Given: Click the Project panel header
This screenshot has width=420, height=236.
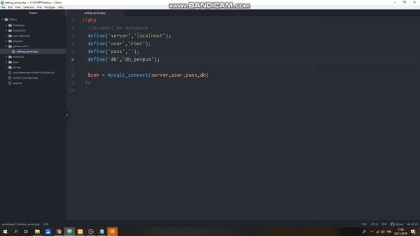Looking at the screenshot, I should pyautogui.click(x=33, y=13).
